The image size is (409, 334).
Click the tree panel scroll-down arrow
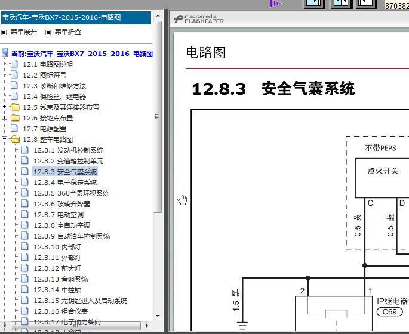pos(158,316)
